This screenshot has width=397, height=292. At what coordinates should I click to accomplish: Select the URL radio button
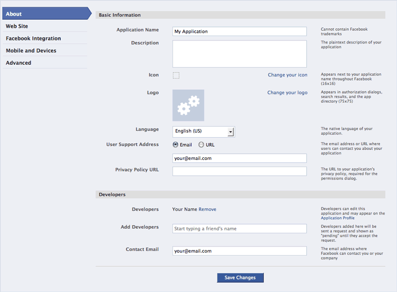click(x=201, y=145)
